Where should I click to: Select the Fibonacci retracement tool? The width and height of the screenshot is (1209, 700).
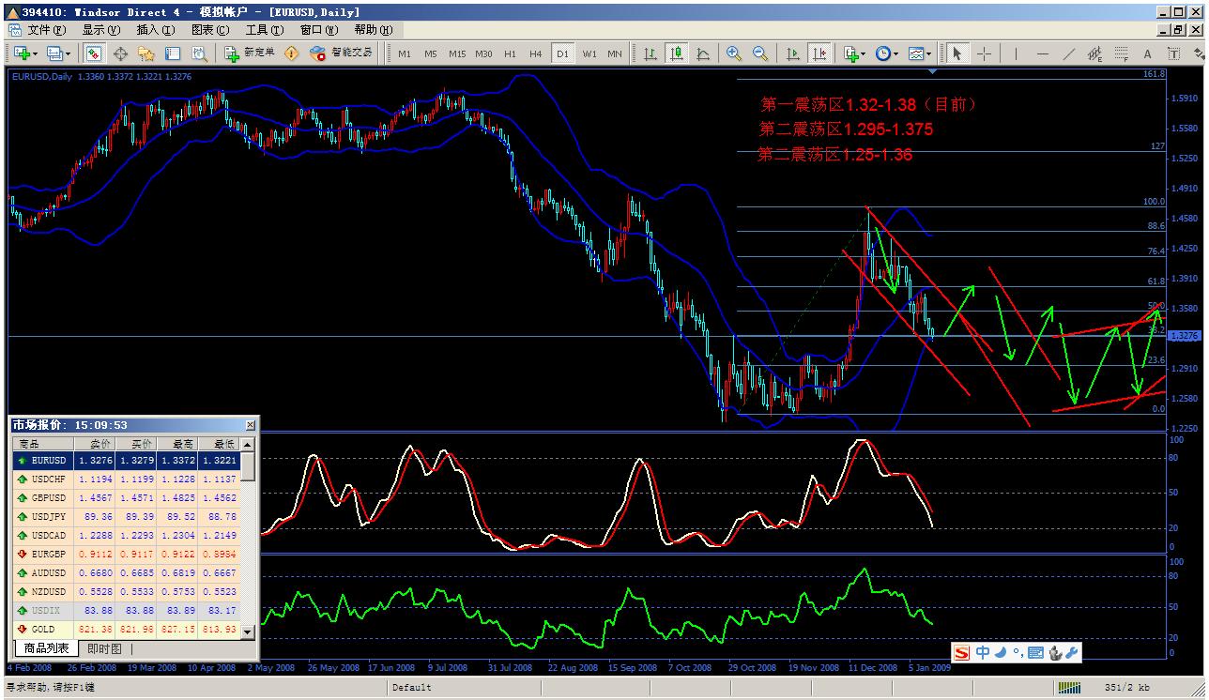tap(1121, 53)
